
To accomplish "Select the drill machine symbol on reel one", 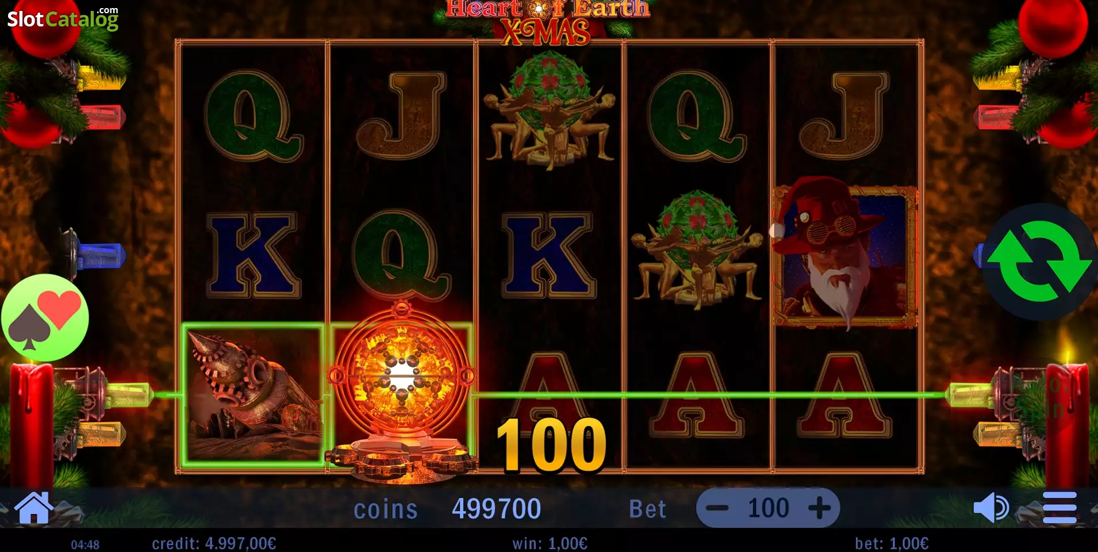I will pos(254,394).
